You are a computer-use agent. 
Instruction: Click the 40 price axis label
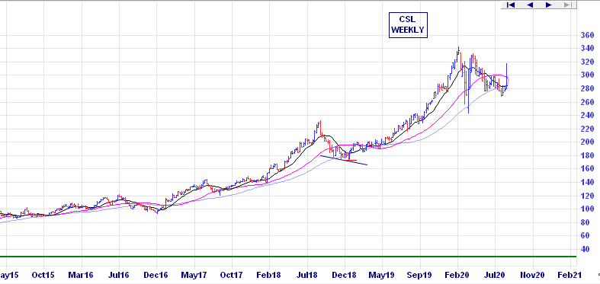pos(586,249)
